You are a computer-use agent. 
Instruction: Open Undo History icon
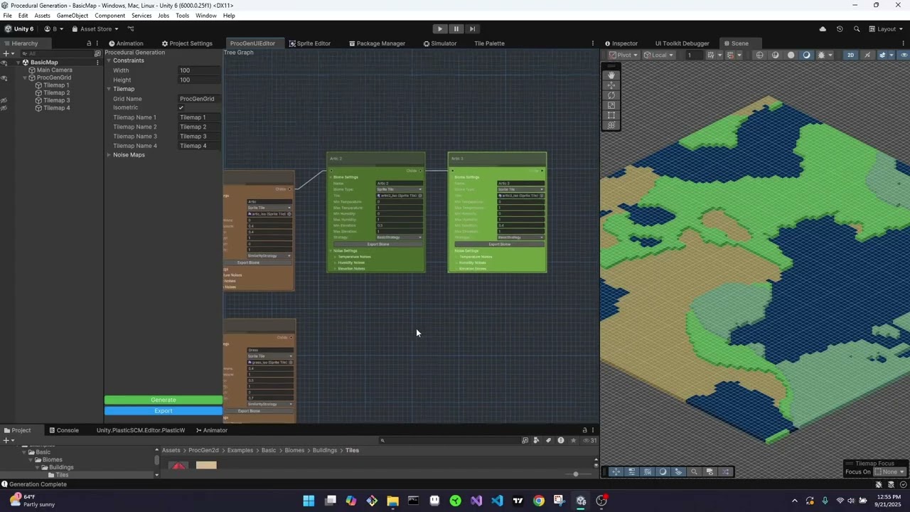840,29
